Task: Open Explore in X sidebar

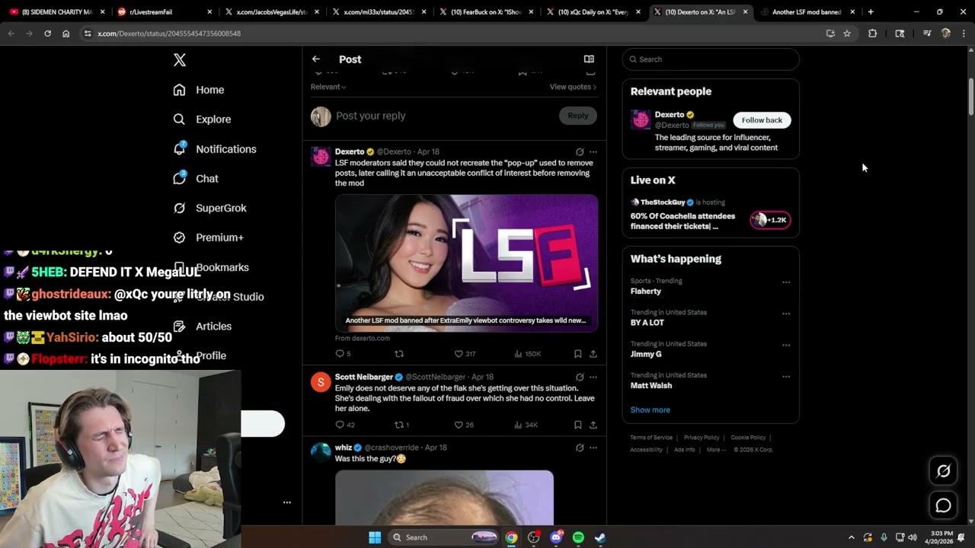Action: [x=202, y=119]
